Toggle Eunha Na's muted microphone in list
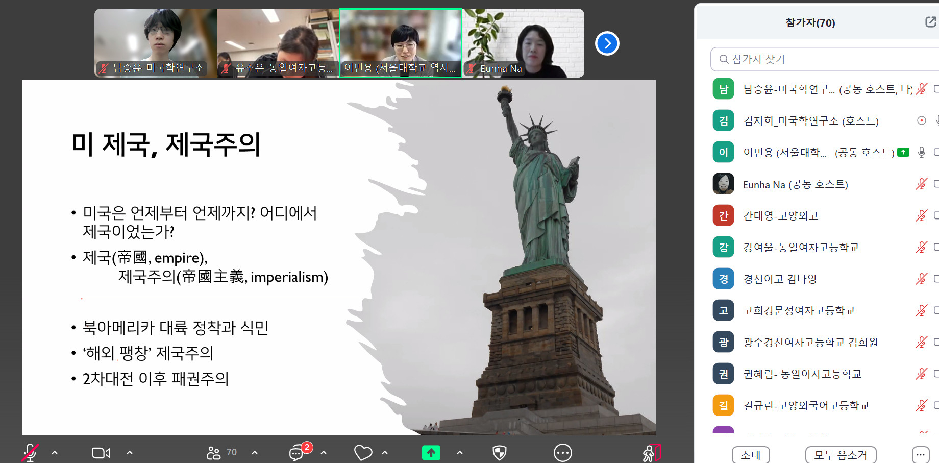 tap(921, 184)
